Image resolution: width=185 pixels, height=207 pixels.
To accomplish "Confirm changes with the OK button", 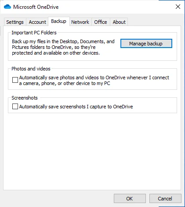I will [x=130, y=199].
